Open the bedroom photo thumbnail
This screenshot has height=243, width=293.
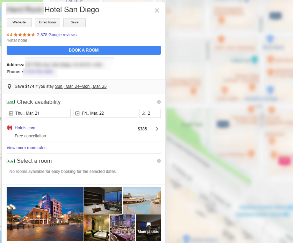103,200
